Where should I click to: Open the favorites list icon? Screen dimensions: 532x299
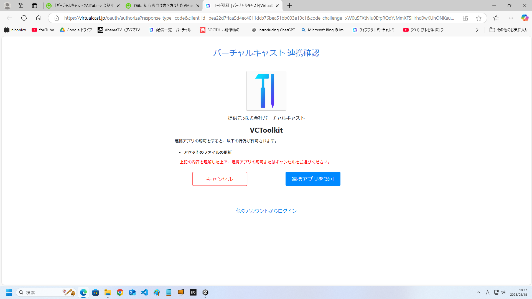coord(496,18)
